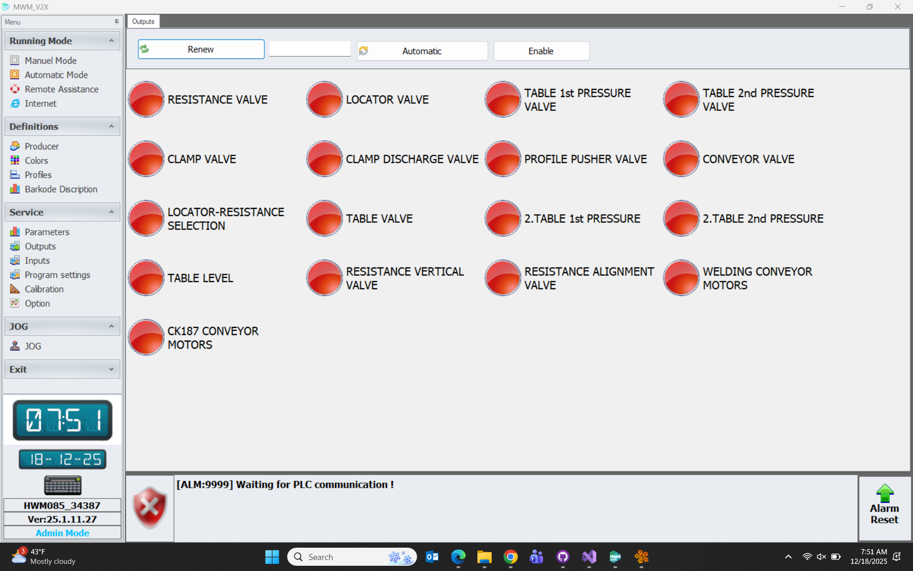Open the MWM app in taskbar

615,557
